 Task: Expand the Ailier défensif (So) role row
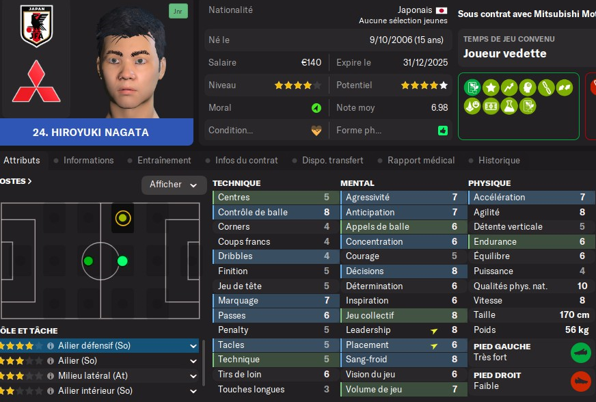(x=193, y=346)
